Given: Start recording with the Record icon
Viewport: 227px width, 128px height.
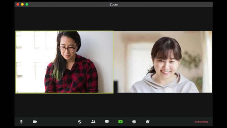Looking at the screenshot, I should 134,122.
